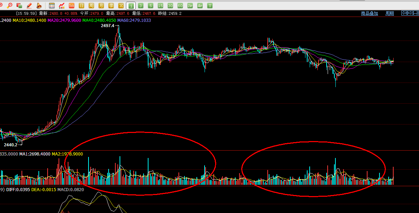Click the [15:59:59] timestamp
Image resolution: width=419 pixels, height=213 pixels.
tap(26, 13)
